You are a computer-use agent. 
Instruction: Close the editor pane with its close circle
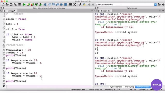pos(1,8)
